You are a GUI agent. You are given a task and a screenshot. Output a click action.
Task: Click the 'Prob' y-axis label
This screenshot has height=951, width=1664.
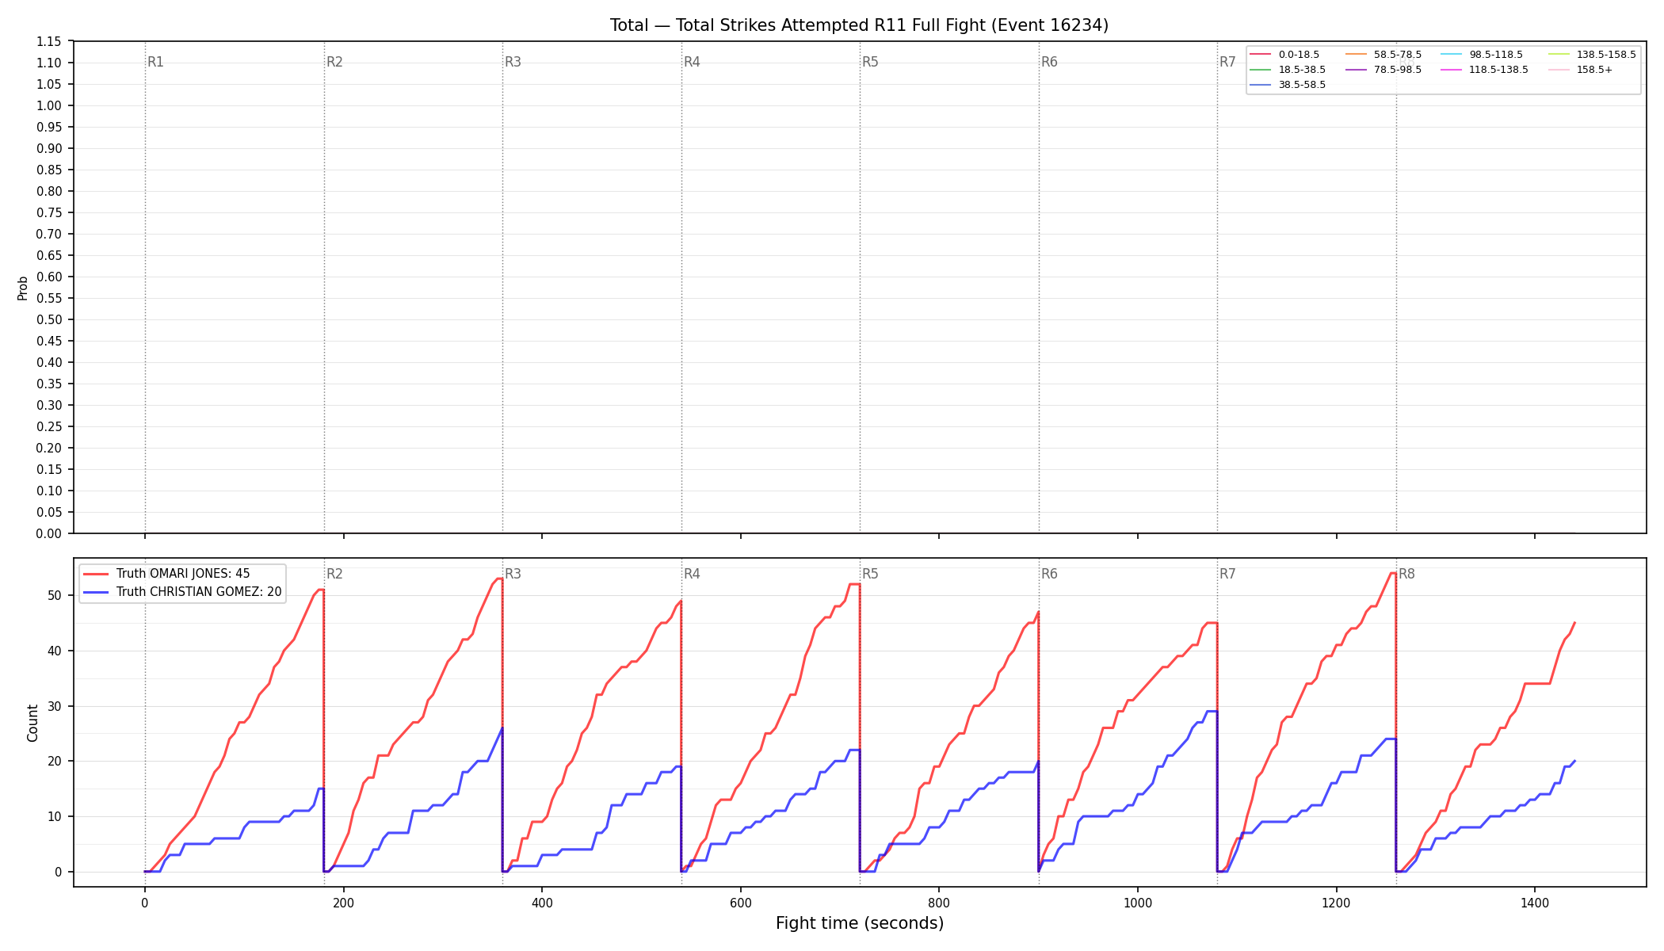(23, 288)
